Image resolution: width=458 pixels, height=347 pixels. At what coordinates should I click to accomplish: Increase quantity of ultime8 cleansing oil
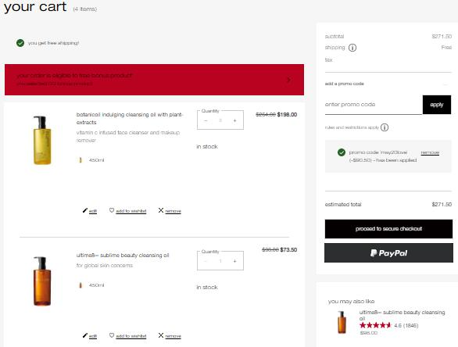coord(234,261)
